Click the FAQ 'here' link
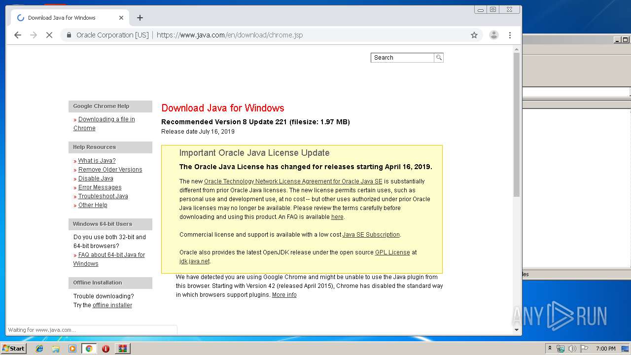Image resolution: width=631 pixels, height=355 pixels. 337,217
